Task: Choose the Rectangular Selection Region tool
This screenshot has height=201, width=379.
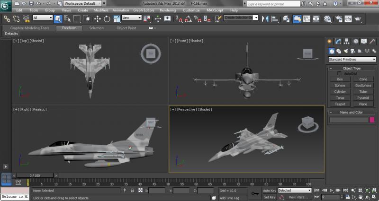Action: click(77, 18)
